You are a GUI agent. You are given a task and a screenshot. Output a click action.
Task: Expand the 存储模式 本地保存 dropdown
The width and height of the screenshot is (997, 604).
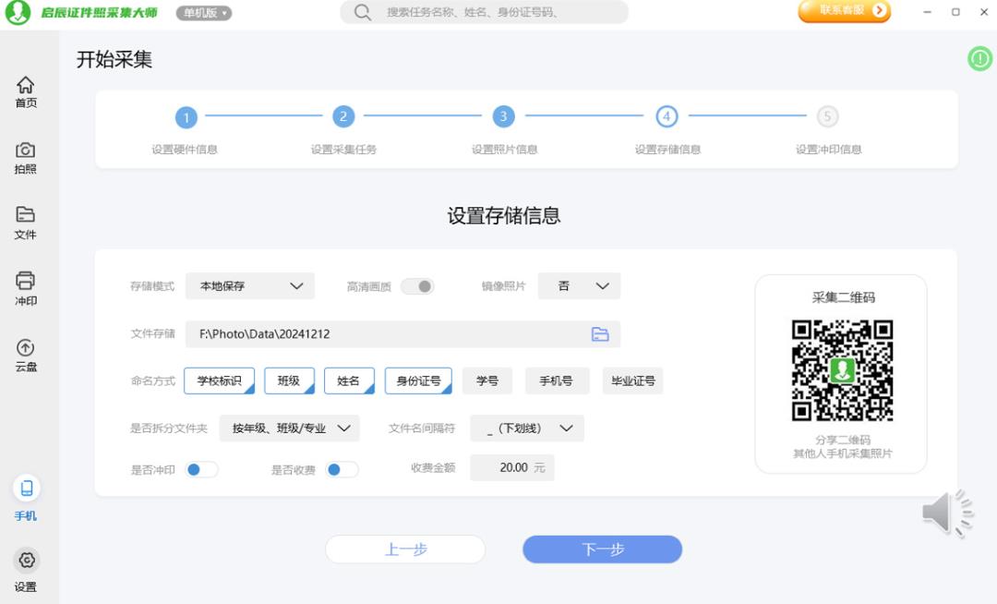pyautogui.click(x=250, y=286)
